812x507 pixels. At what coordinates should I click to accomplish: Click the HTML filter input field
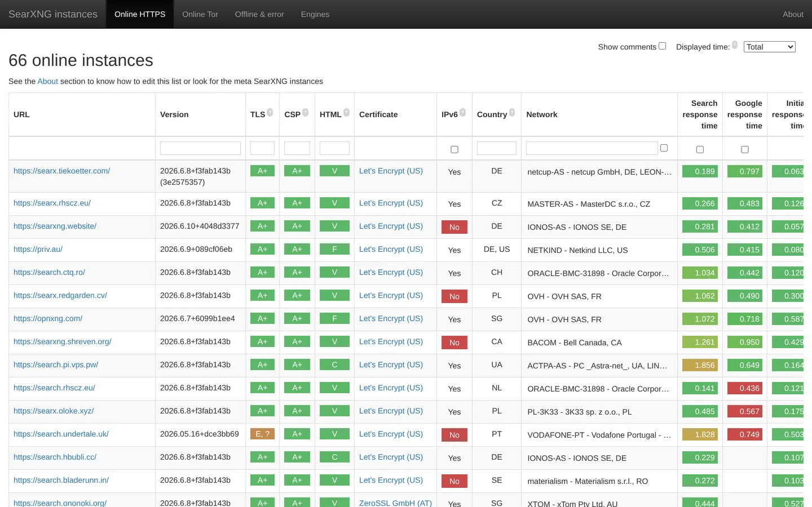tap(334, 148)
